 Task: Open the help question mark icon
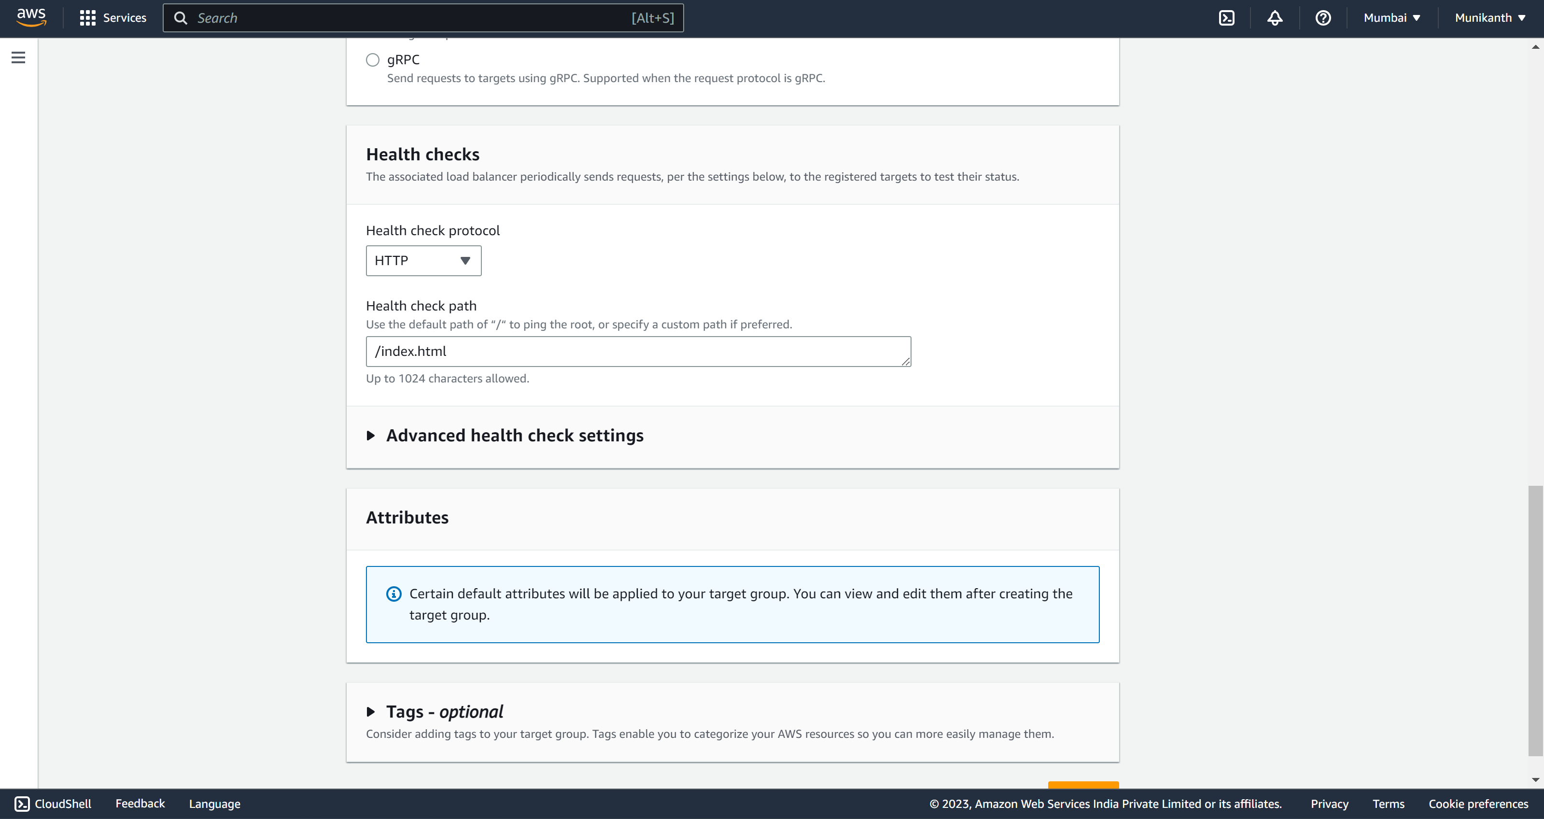coord(1323,18)
